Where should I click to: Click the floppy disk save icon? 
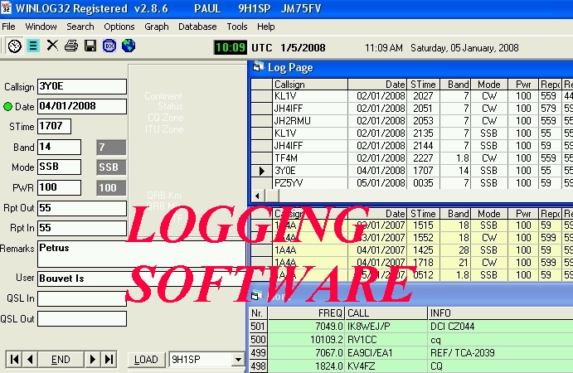pyautogui.click(x=90, y=46)
